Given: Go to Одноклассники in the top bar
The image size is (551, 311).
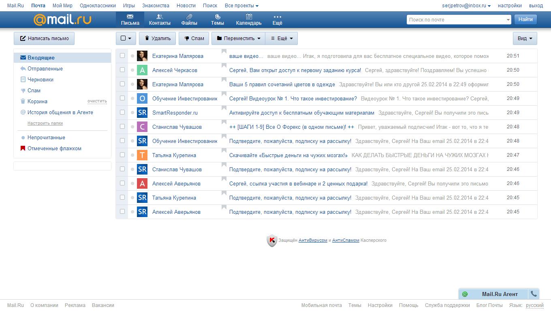Looking at the screenshot, I should click(98, 6).
